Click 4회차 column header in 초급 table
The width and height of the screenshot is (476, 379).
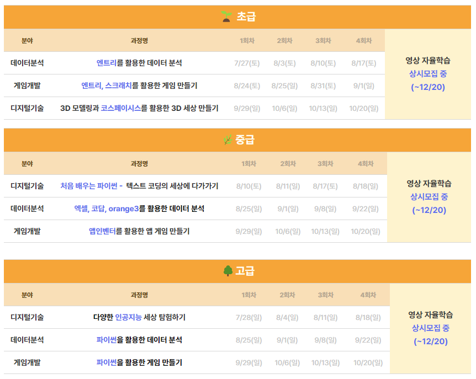coord(364,41)
